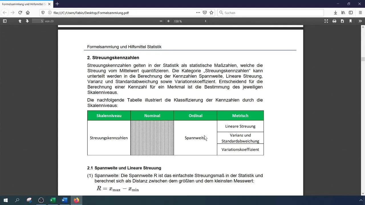Open the PDF tools menu
365x205 pixels.
click(x=360, y=21)
